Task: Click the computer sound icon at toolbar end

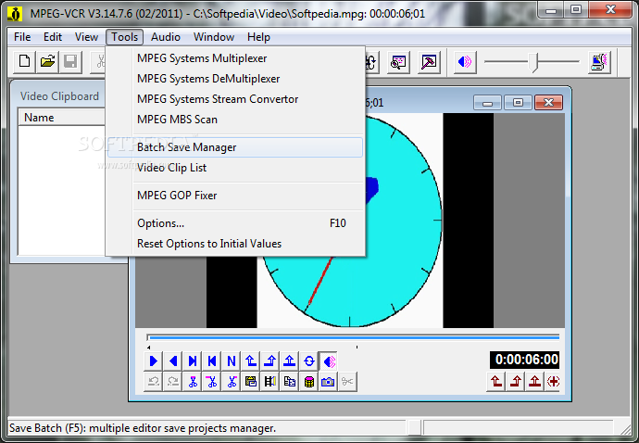Action: click(x=599, y=62)
